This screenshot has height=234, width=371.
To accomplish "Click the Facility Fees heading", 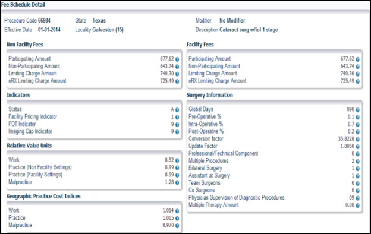I will point(200,45).
